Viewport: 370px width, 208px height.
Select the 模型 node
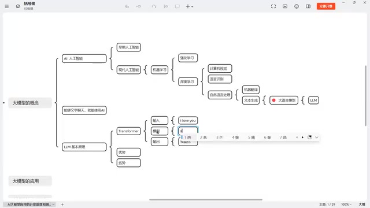(160, 131)
